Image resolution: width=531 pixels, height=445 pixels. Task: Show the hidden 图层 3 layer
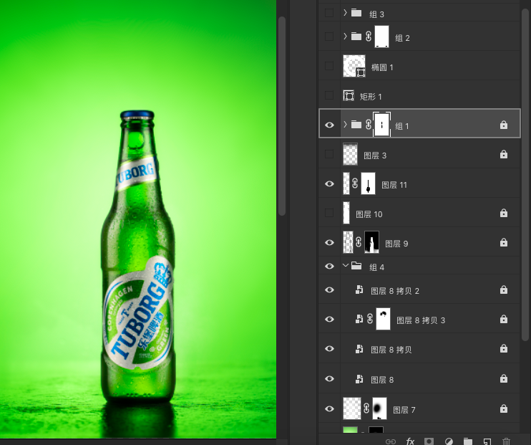click(x=328, y=154)
